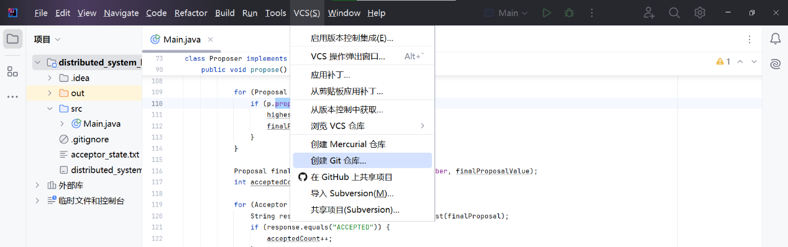
Task: Open Search Everywhere magnifier
Action: coord(674,12)
